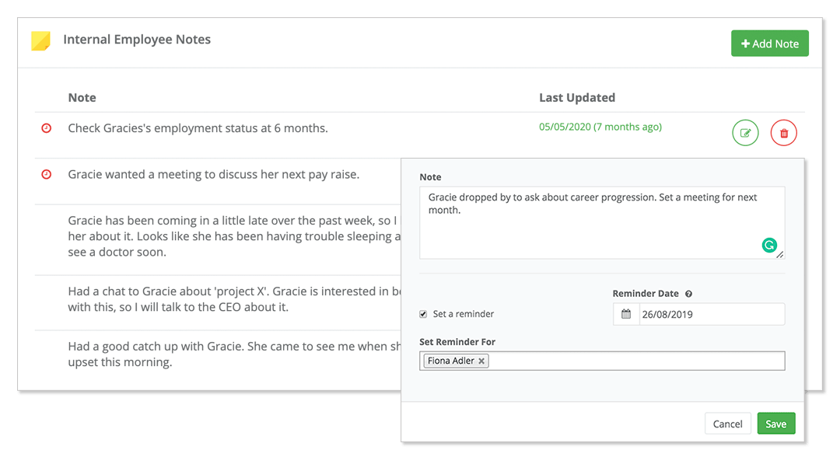
Task: Click the red trash delete icon
Action: point(783,133)
